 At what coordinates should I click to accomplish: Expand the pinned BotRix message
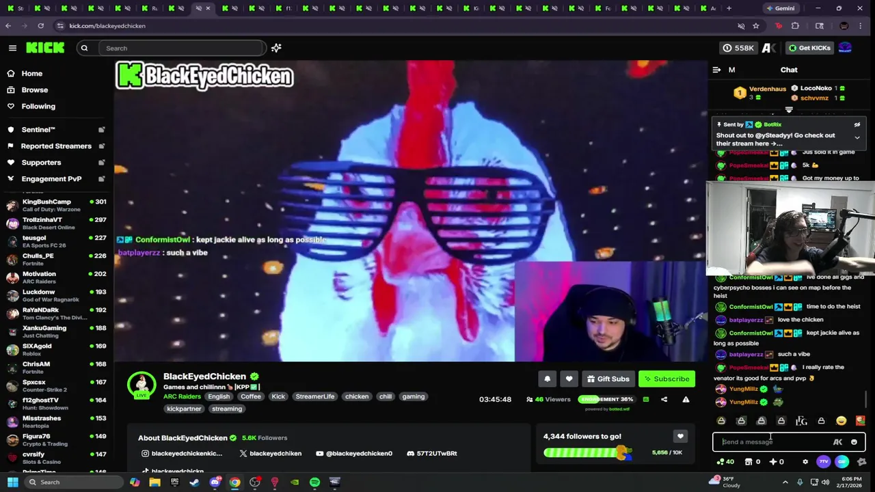(x=857, y=137)
